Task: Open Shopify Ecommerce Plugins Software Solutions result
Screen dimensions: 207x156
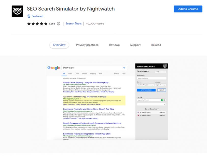Action: pos(92,123)
